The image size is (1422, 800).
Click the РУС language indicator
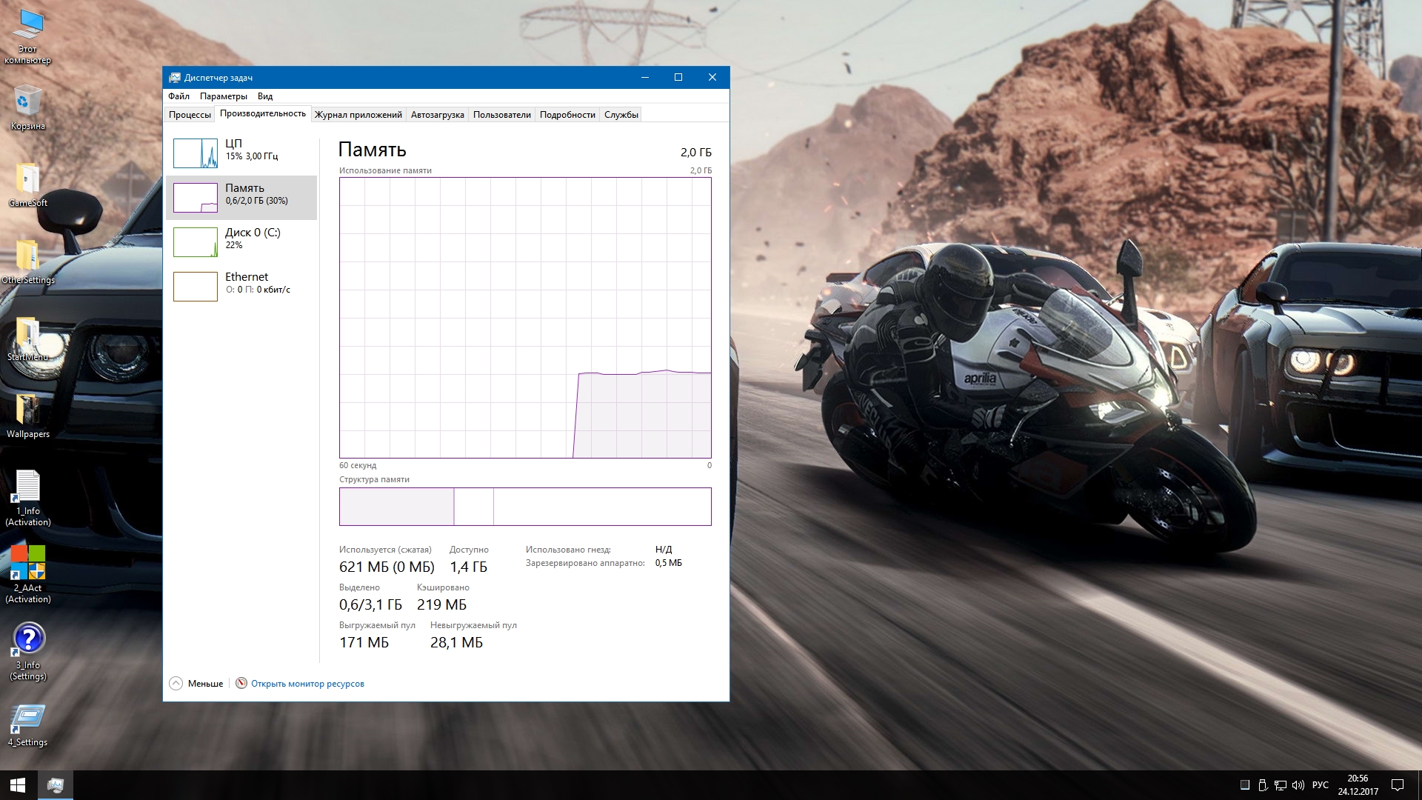click(x=1320, y=785)
